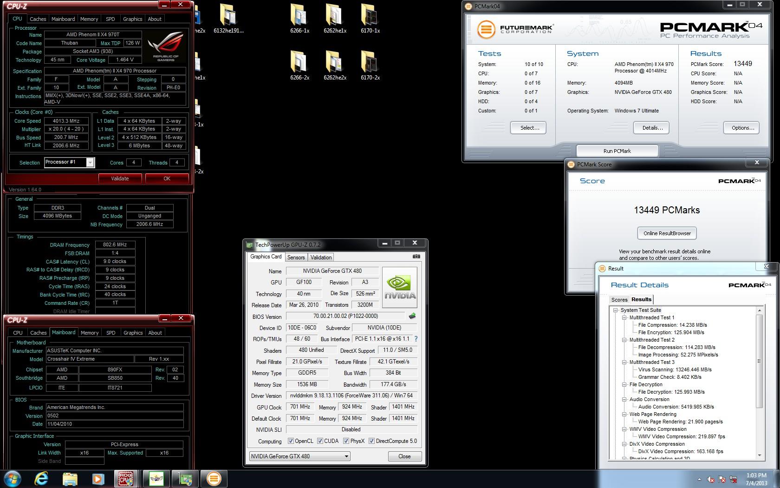780x488 pixels.
Task: Open the Sensors tab in GPU-Z
Action: (x=296, y=257)
